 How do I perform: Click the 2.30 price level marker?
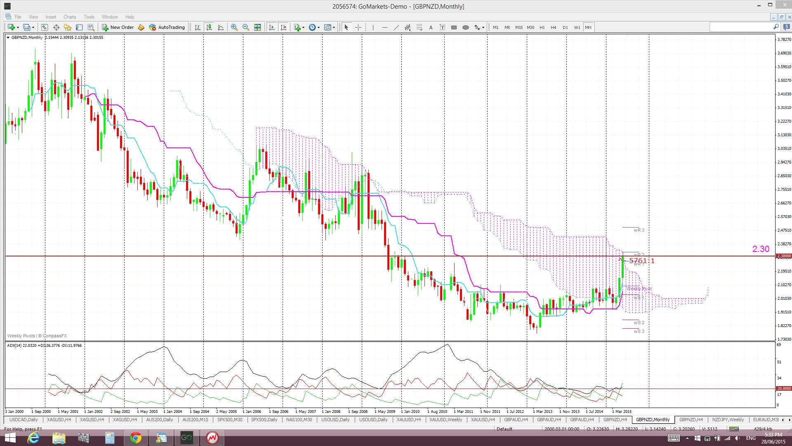pyautogui.click(x=760, y=249)
